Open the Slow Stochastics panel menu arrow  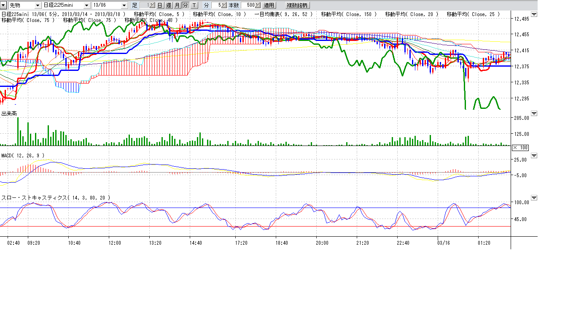[x=534, y=197]
